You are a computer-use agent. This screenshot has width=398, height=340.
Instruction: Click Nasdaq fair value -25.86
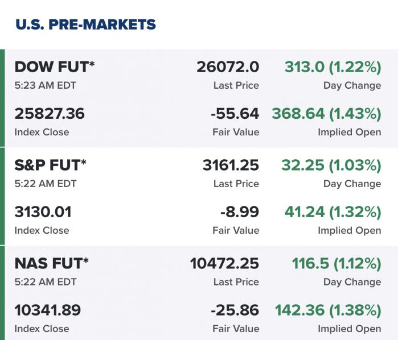coord(235,310)
